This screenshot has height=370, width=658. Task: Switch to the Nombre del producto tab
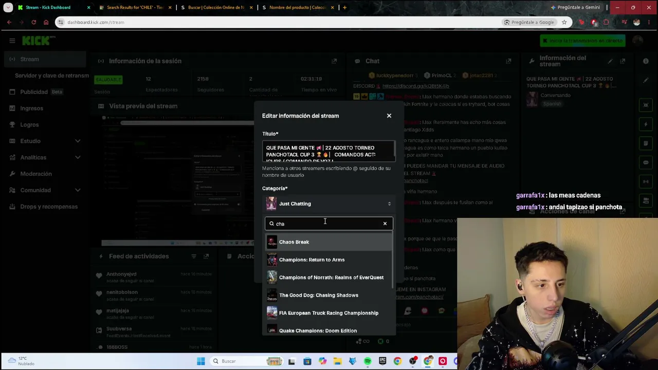coord(298,7)
